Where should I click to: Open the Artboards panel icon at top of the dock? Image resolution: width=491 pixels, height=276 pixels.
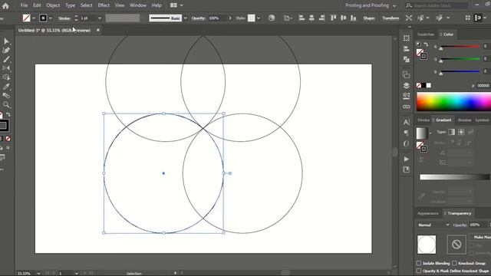click(x=407, y=38)
